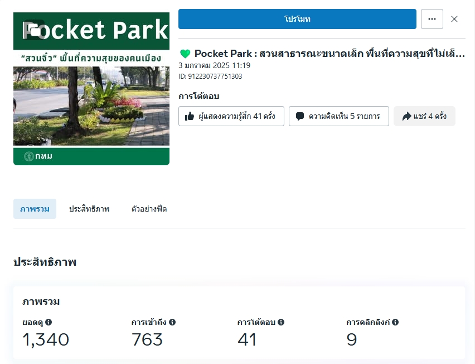Open the 5 comments button
Screen dimensions: 475x364
pyautogui.click(x=338, y=116)
